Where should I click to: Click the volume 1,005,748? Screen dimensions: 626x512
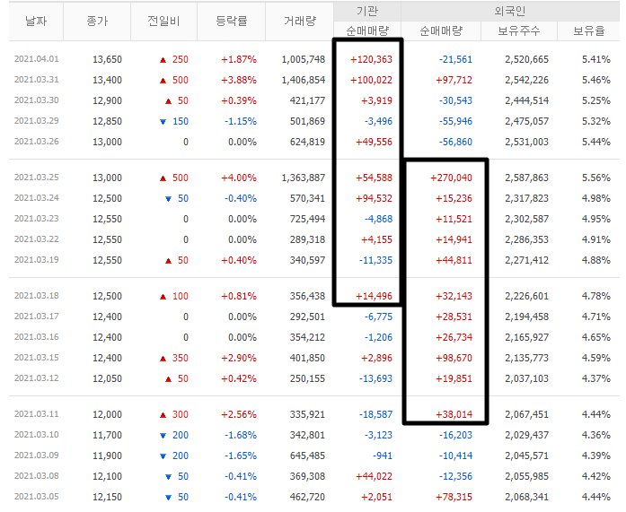click(x=303, y=59)
